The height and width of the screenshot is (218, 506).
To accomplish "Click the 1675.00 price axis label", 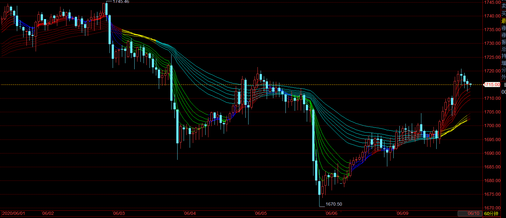I will (x=492, y=194).
